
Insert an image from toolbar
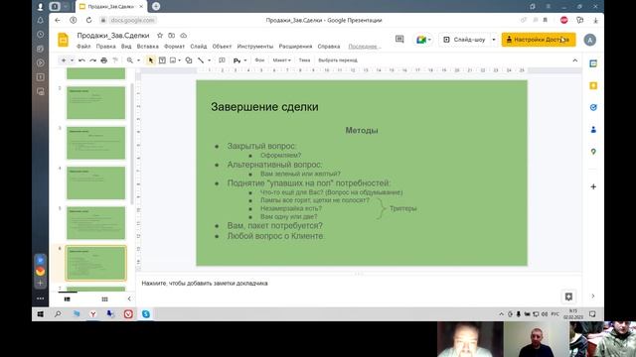(x=173, y=60)
